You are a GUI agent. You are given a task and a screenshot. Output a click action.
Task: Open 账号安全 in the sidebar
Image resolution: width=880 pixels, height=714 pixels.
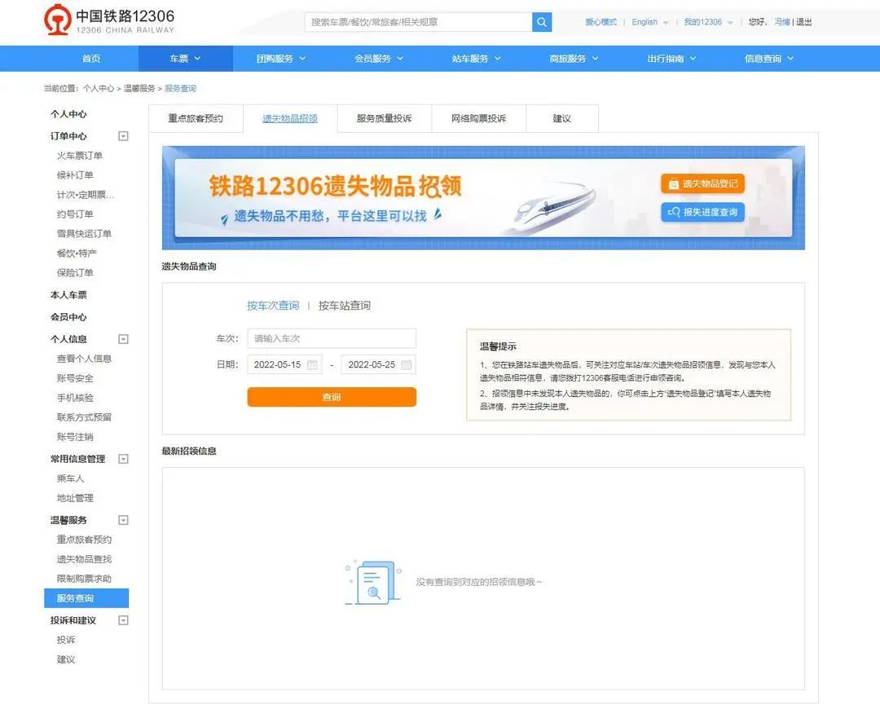point(75,378)
